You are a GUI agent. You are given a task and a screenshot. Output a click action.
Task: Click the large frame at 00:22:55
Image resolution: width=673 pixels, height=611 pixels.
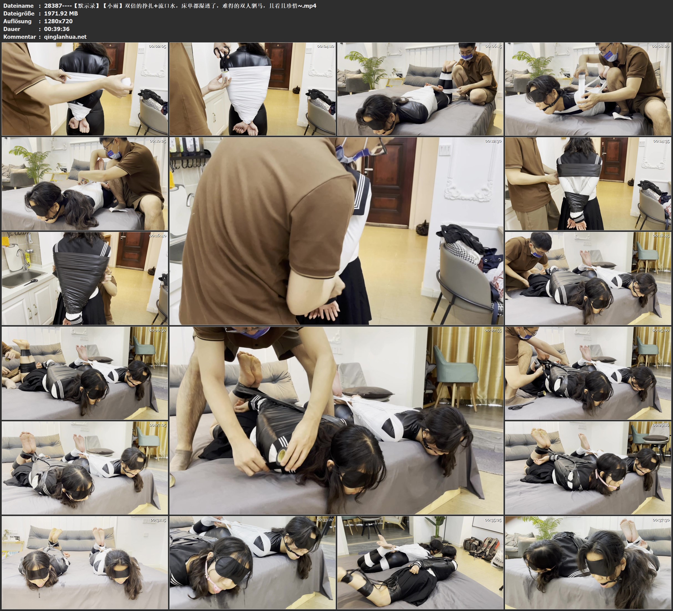336,420
